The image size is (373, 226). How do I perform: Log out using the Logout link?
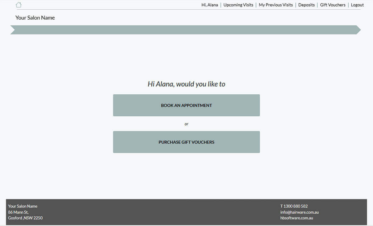click(357, 5)
